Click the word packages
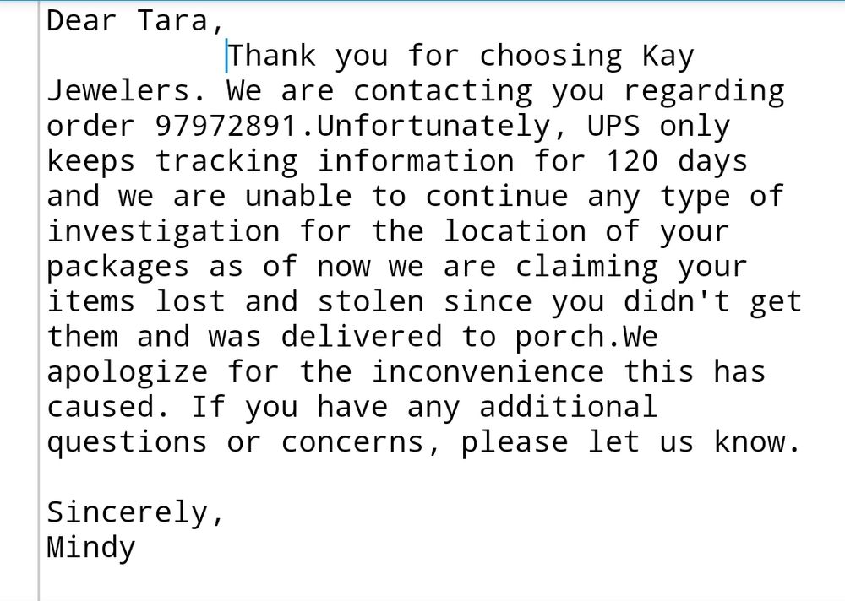Screen dimensions: 845x601 point(117,267)
